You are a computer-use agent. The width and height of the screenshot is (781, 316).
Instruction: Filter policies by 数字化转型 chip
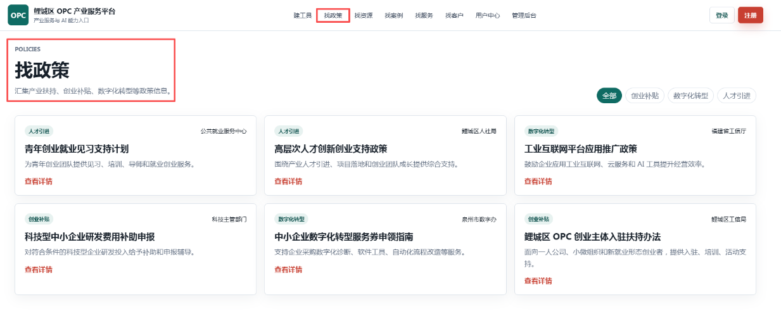pyautogui.click(x=690, y=96)
